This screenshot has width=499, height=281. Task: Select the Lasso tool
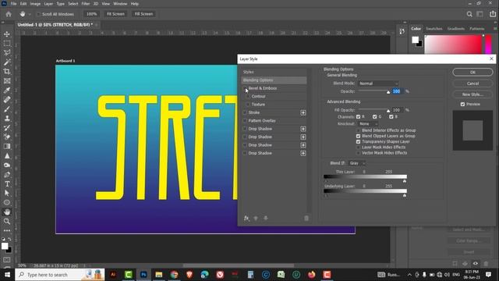click(x=7, y=52)
